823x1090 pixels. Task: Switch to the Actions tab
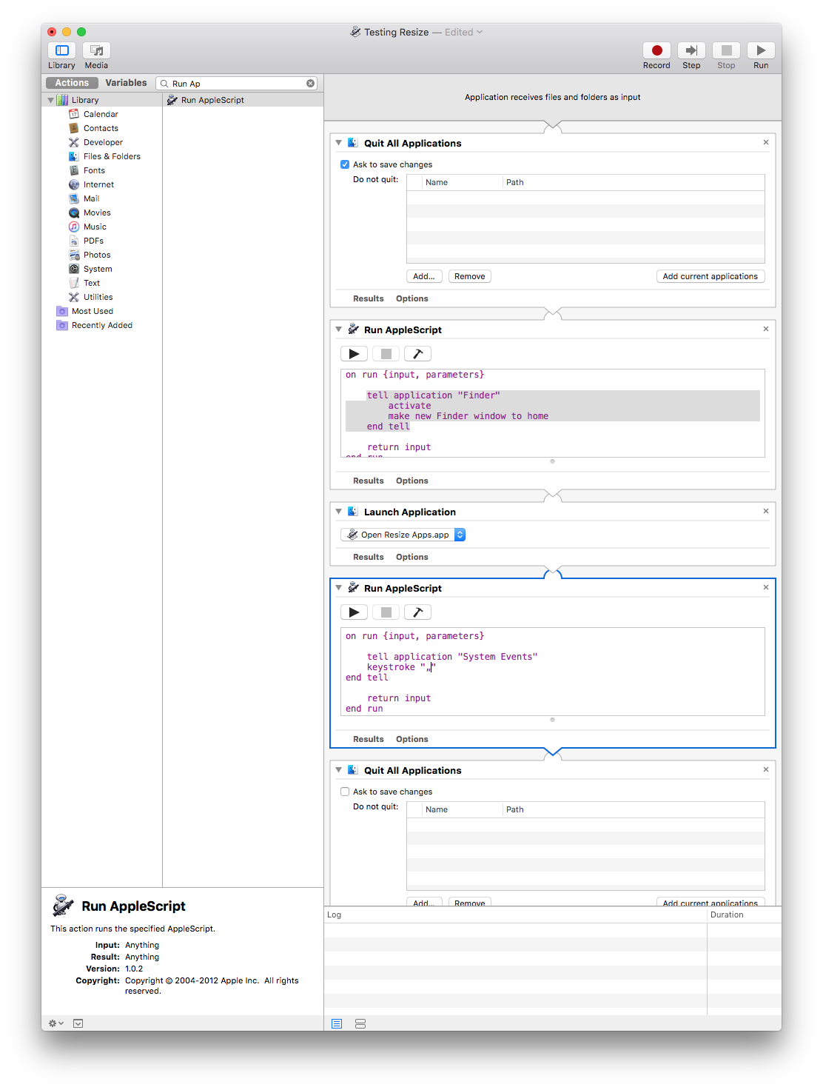[72, 83]
